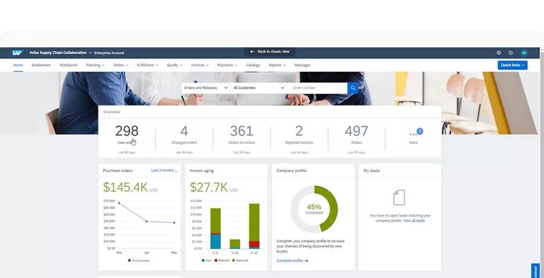This screenshot has height=278, width=544.
Task: Click the Overview section header
Action: click(x=112, y=112)
